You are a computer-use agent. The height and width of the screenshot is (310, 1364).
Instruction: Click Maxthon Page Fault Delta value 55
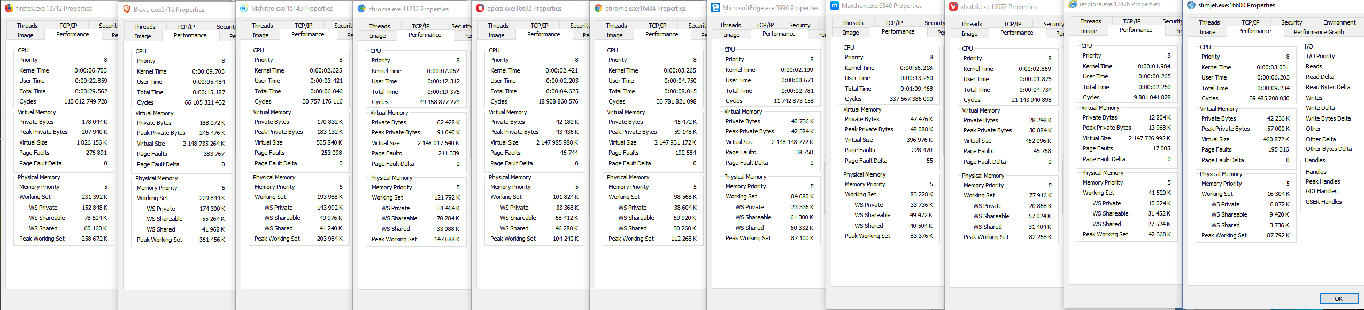point(930,161)
